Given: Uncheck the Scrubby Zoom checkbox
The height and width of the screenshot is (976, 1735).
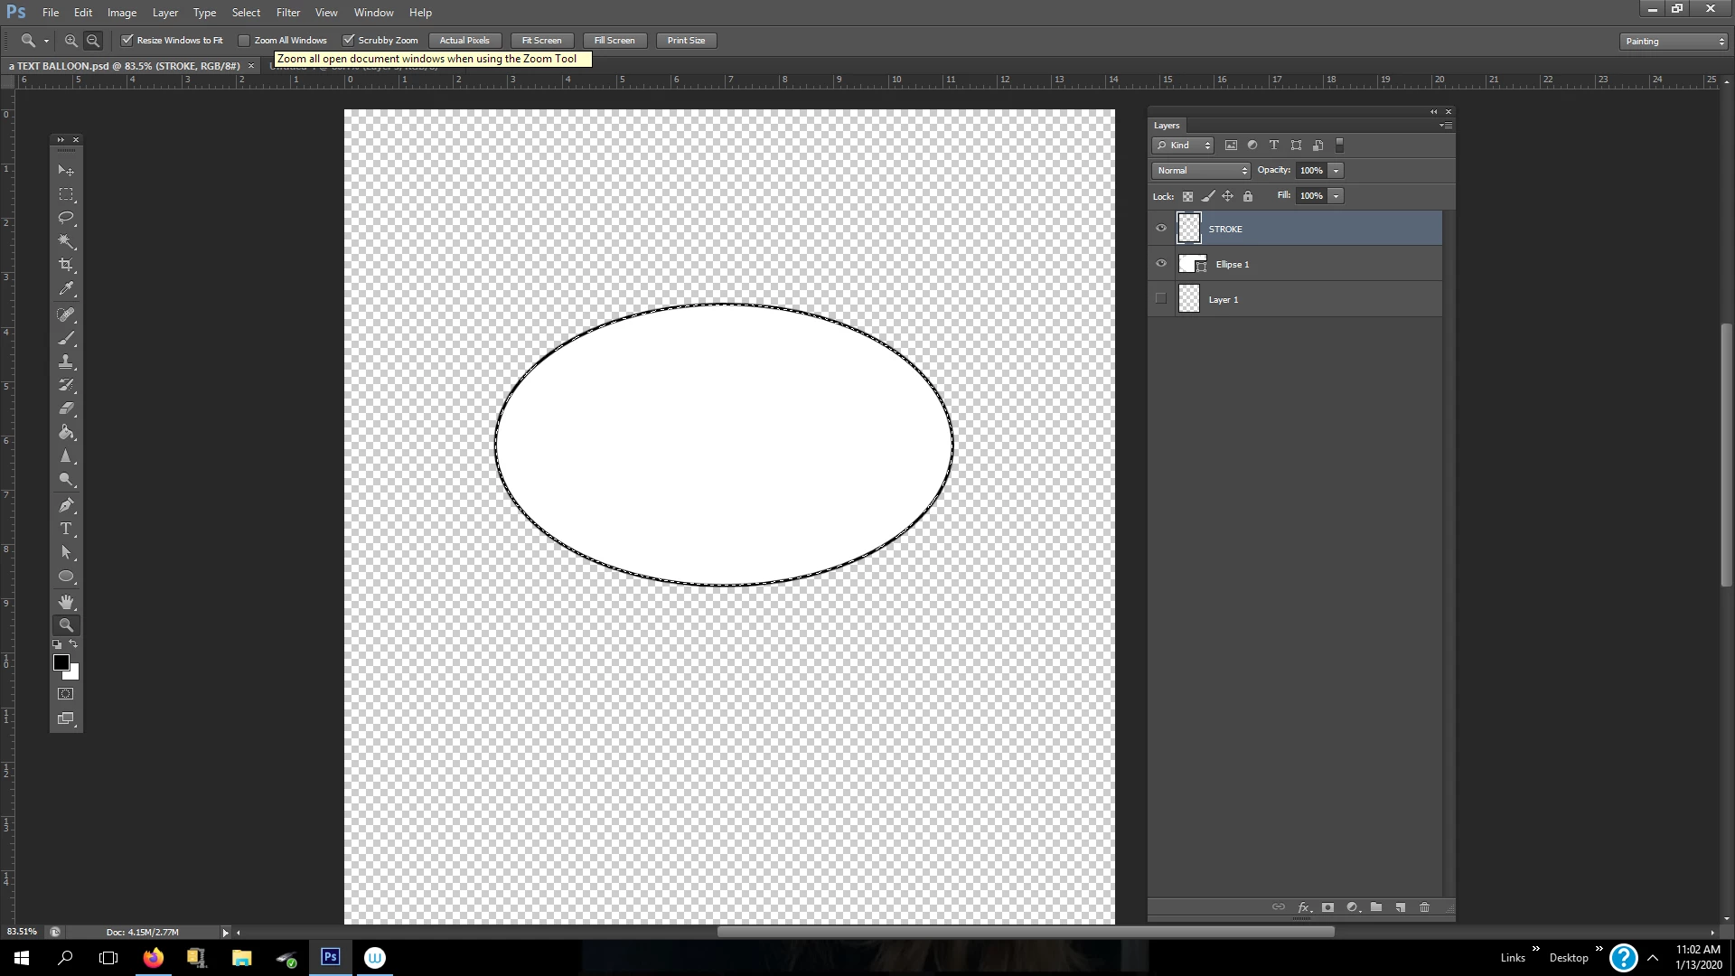Looking at the screenshot, I should pos(349,41).
